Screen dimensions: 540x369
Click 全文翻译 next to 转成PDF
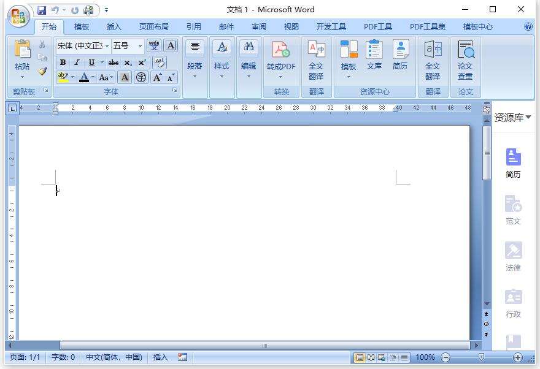pyautogui.click(x=316, y=60)
